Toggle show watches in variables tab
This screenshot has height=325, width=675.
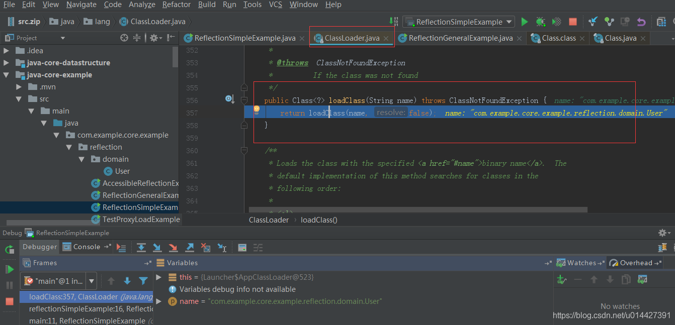(x=642, y=279)
